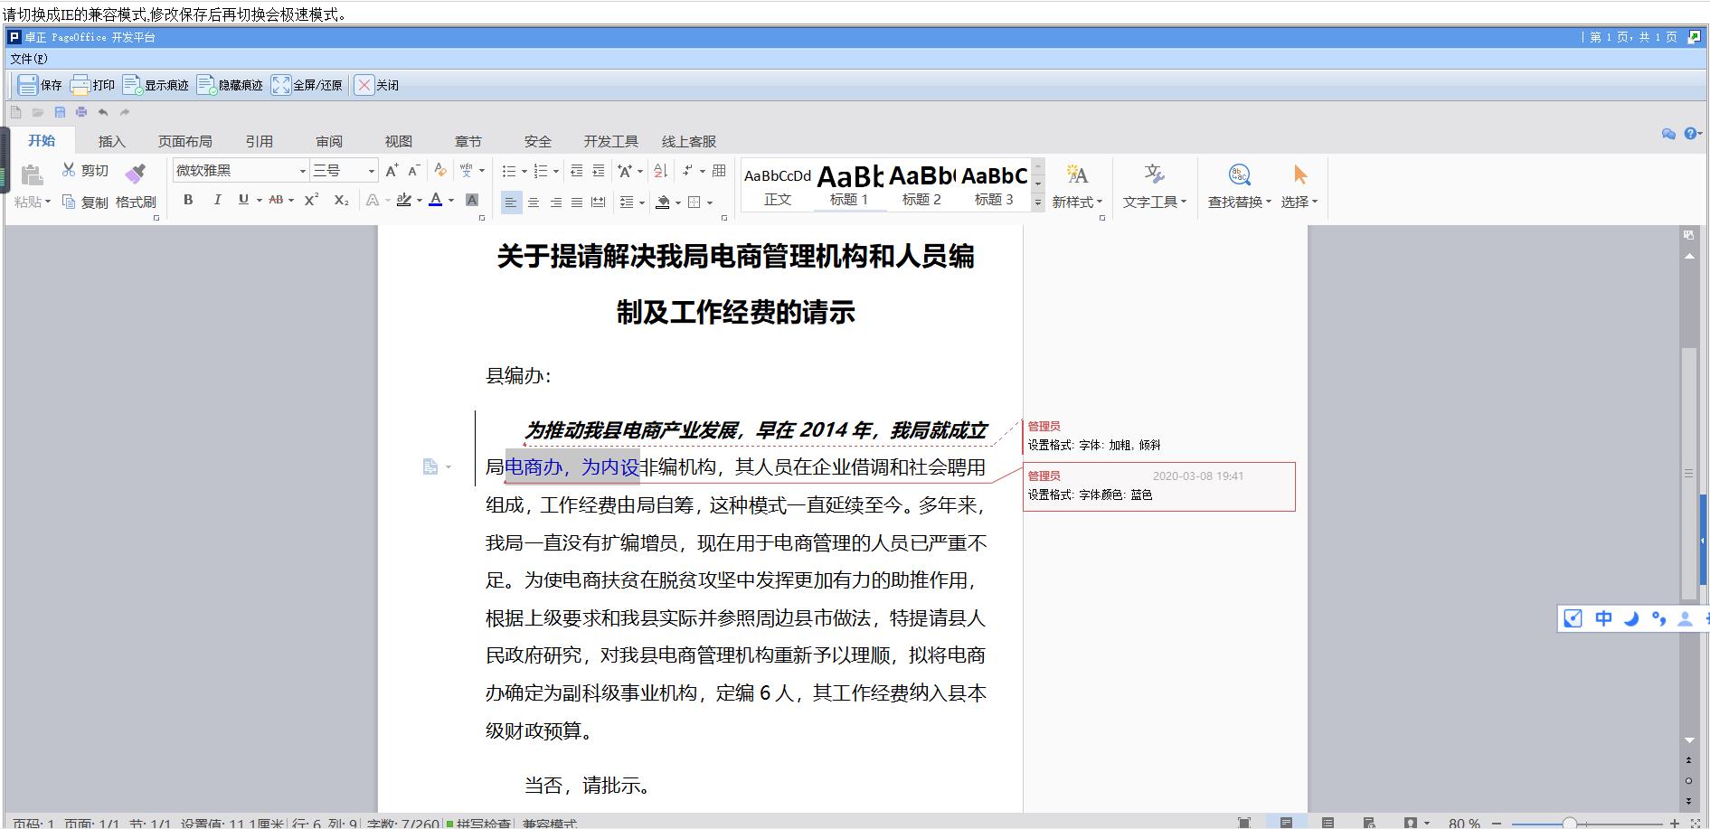The height and width of the screenshot is (829, 1710).
Task: Expand the font size dropdown 三号
Action: pos(371,171)
